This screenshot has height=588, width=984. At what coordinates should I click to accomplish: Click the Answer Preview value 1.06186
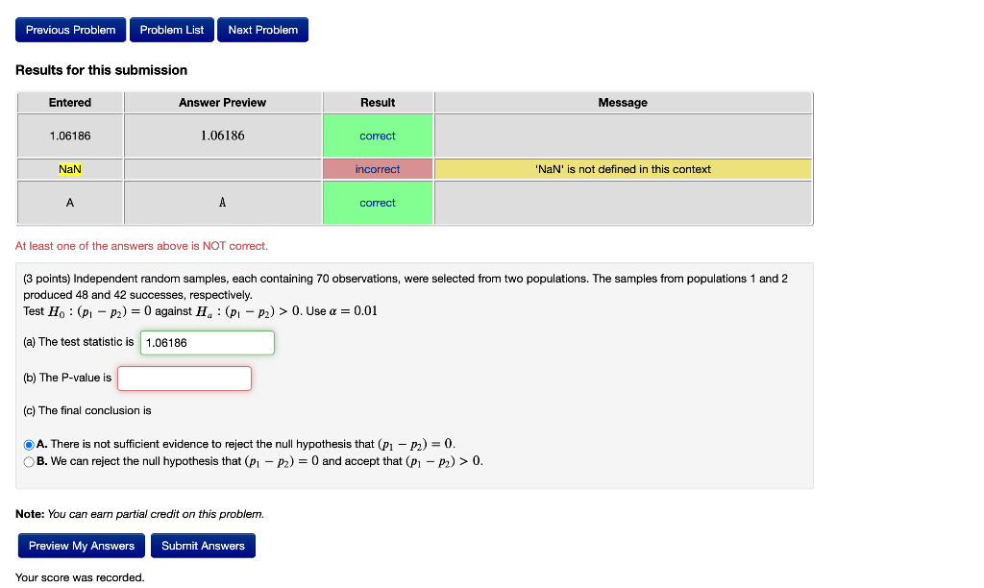223,135
